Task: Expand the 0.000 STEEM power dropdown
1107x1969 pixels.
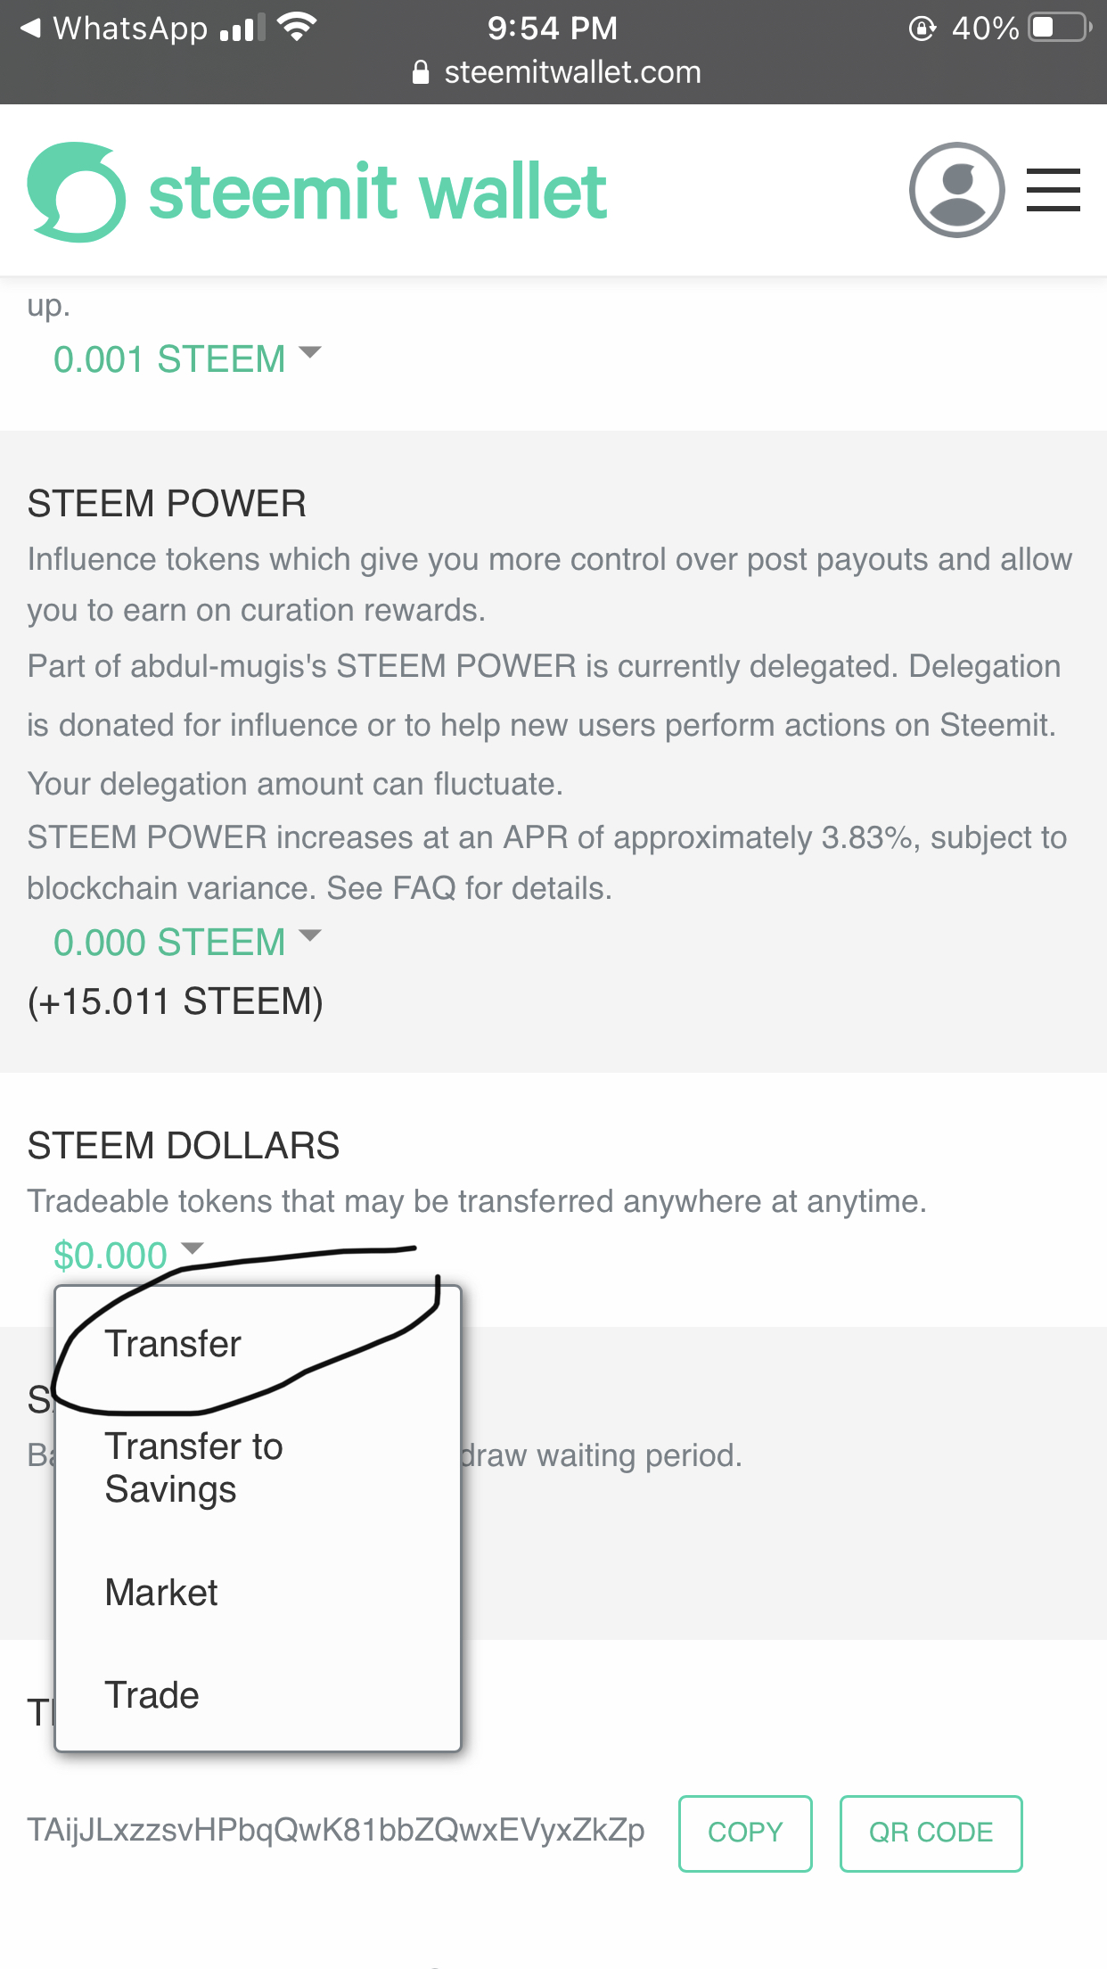Action: coord(185,942)
